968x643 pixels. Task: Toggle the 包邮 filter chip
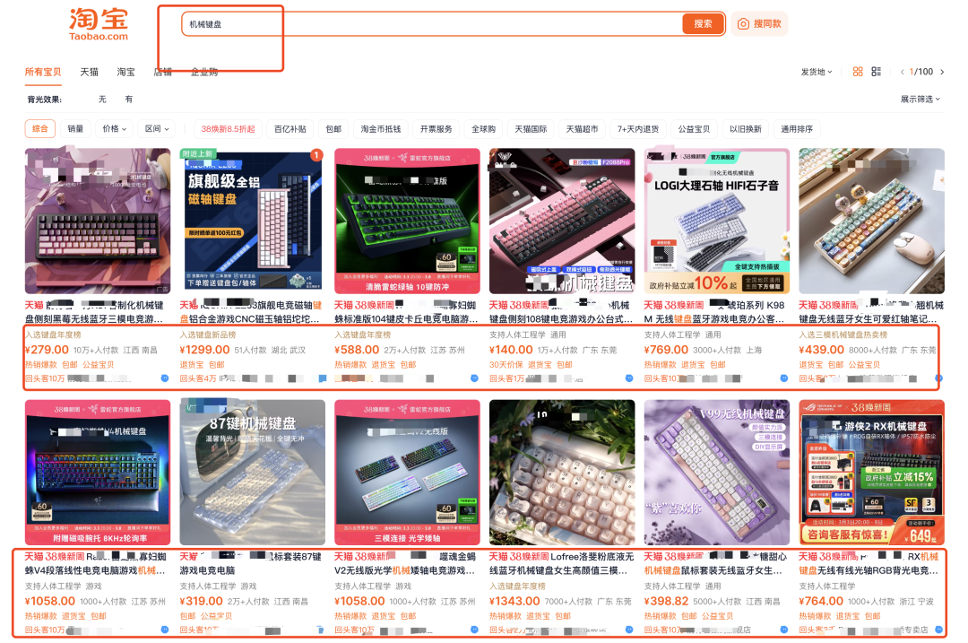(x=333, y=128)
